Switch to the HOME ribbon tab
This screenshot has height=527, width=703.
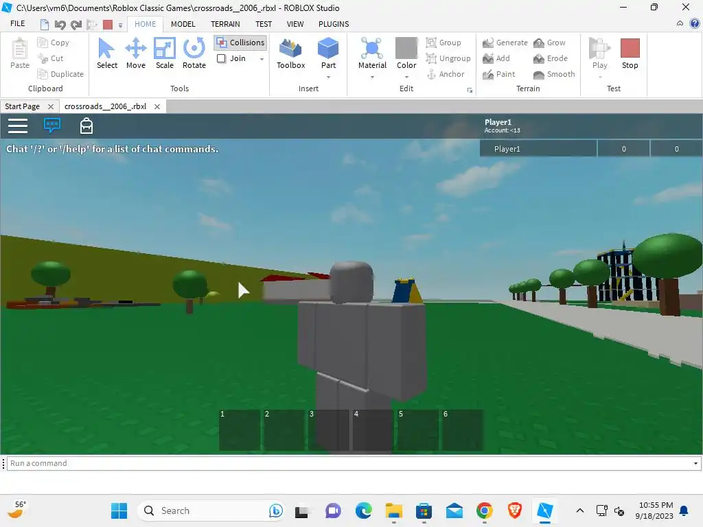point(146,24)
